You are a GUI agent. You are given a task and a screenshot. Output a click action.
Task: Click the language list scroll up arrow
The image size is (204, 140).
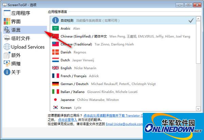198,19
